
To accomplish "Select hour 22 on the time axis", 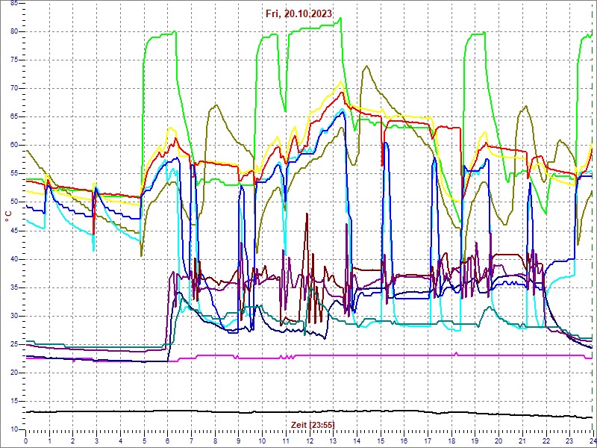I will pyautogui.click(x=546, y=441).
